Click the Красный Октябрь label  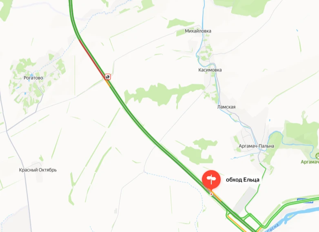point(38,170)
